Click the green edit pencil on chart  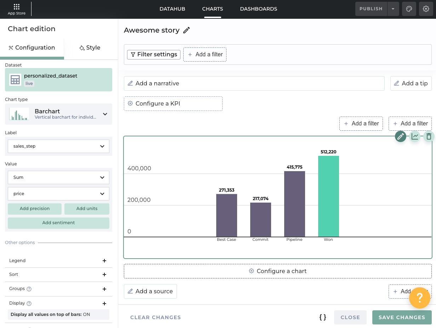tap(401, 136)
